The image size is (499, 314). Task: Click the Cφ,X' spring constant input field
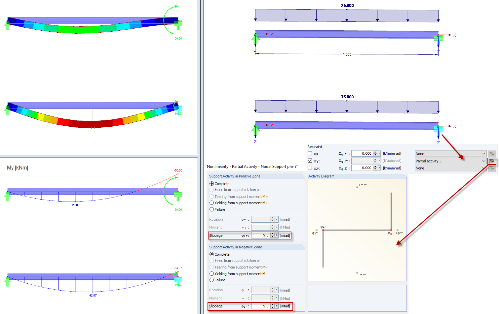click(362, 153)
